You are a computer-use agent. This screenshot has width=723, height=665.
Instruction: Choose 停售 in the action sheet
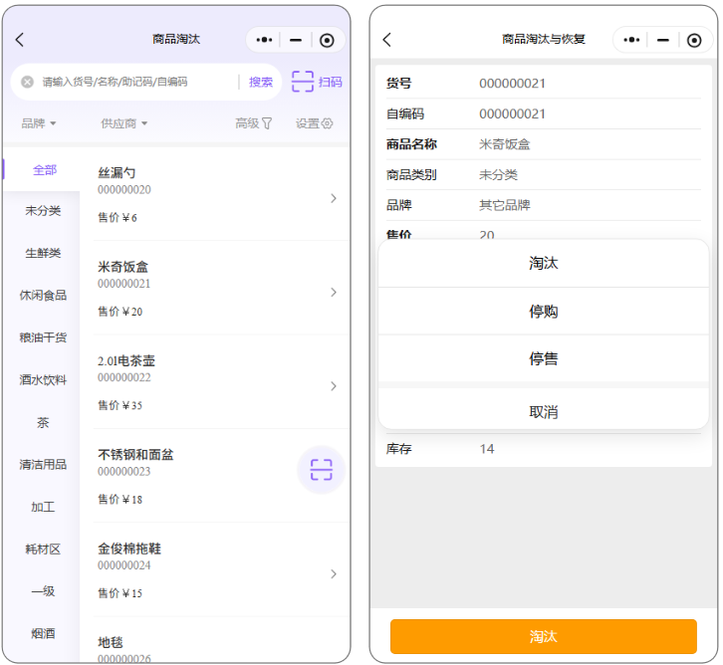coord(543,359)
